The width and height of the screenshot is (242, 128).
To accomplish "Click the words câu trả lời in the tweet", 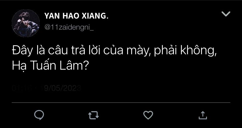I will pos(75,51).
